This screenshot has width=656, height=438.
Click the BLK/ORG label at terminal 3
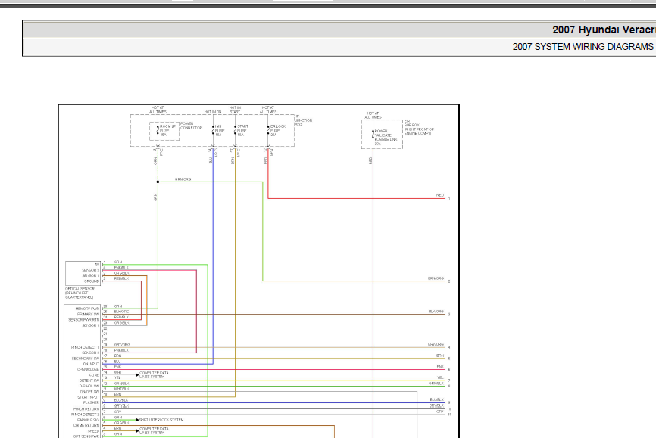click(x=436, y=312)
